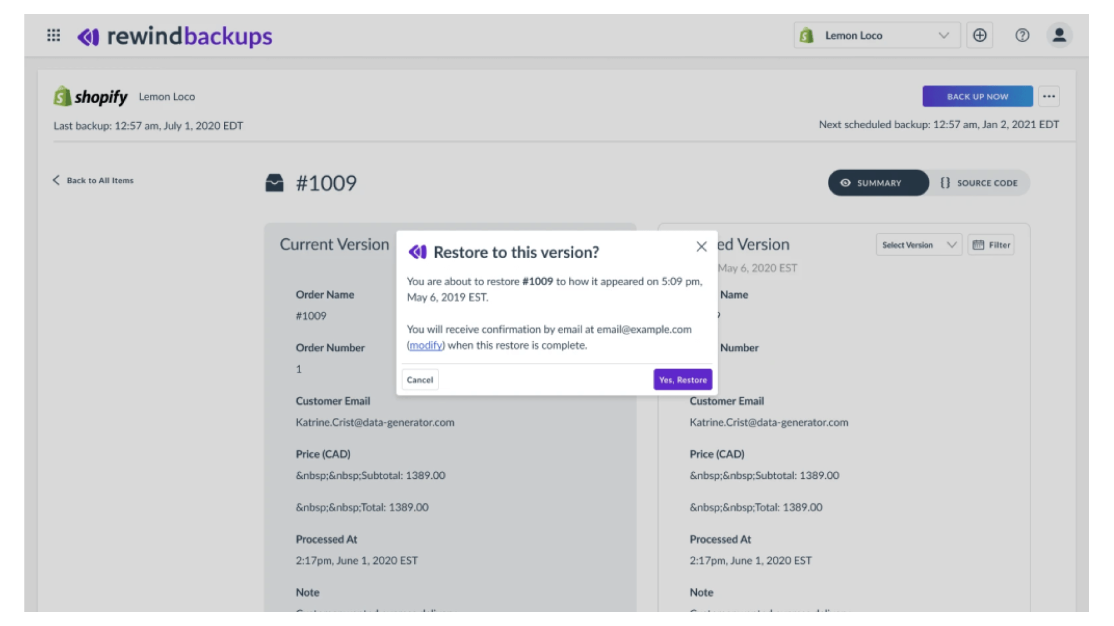Click Total: 1389.00 in right panel

(756, 508)
